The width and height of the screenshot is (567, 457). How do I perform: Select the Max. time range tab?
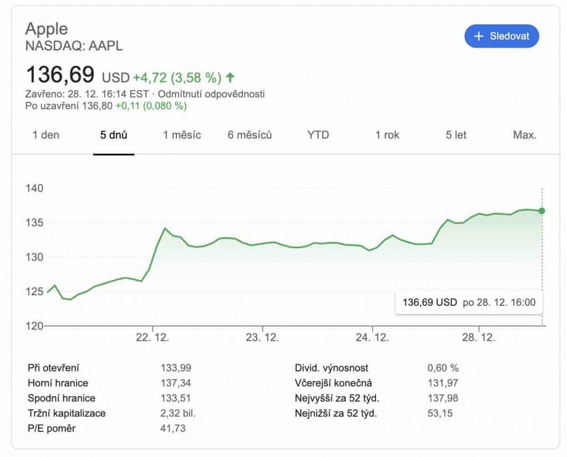coord(524,135)
